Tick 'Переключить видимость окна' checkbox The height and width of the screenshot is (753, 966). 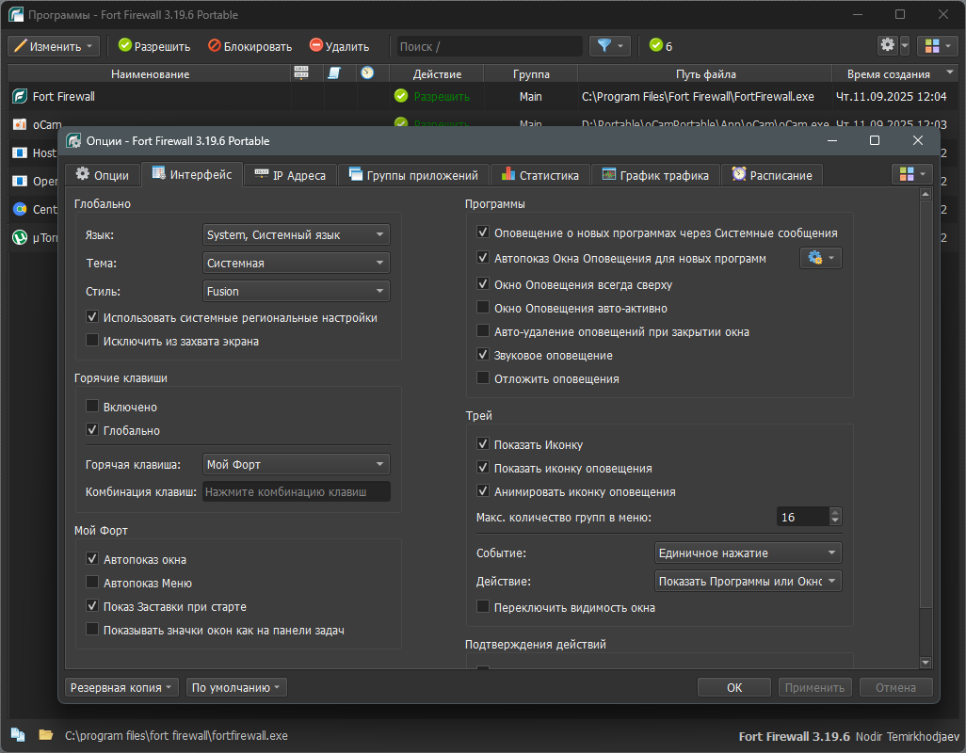[x=483, y=607]
